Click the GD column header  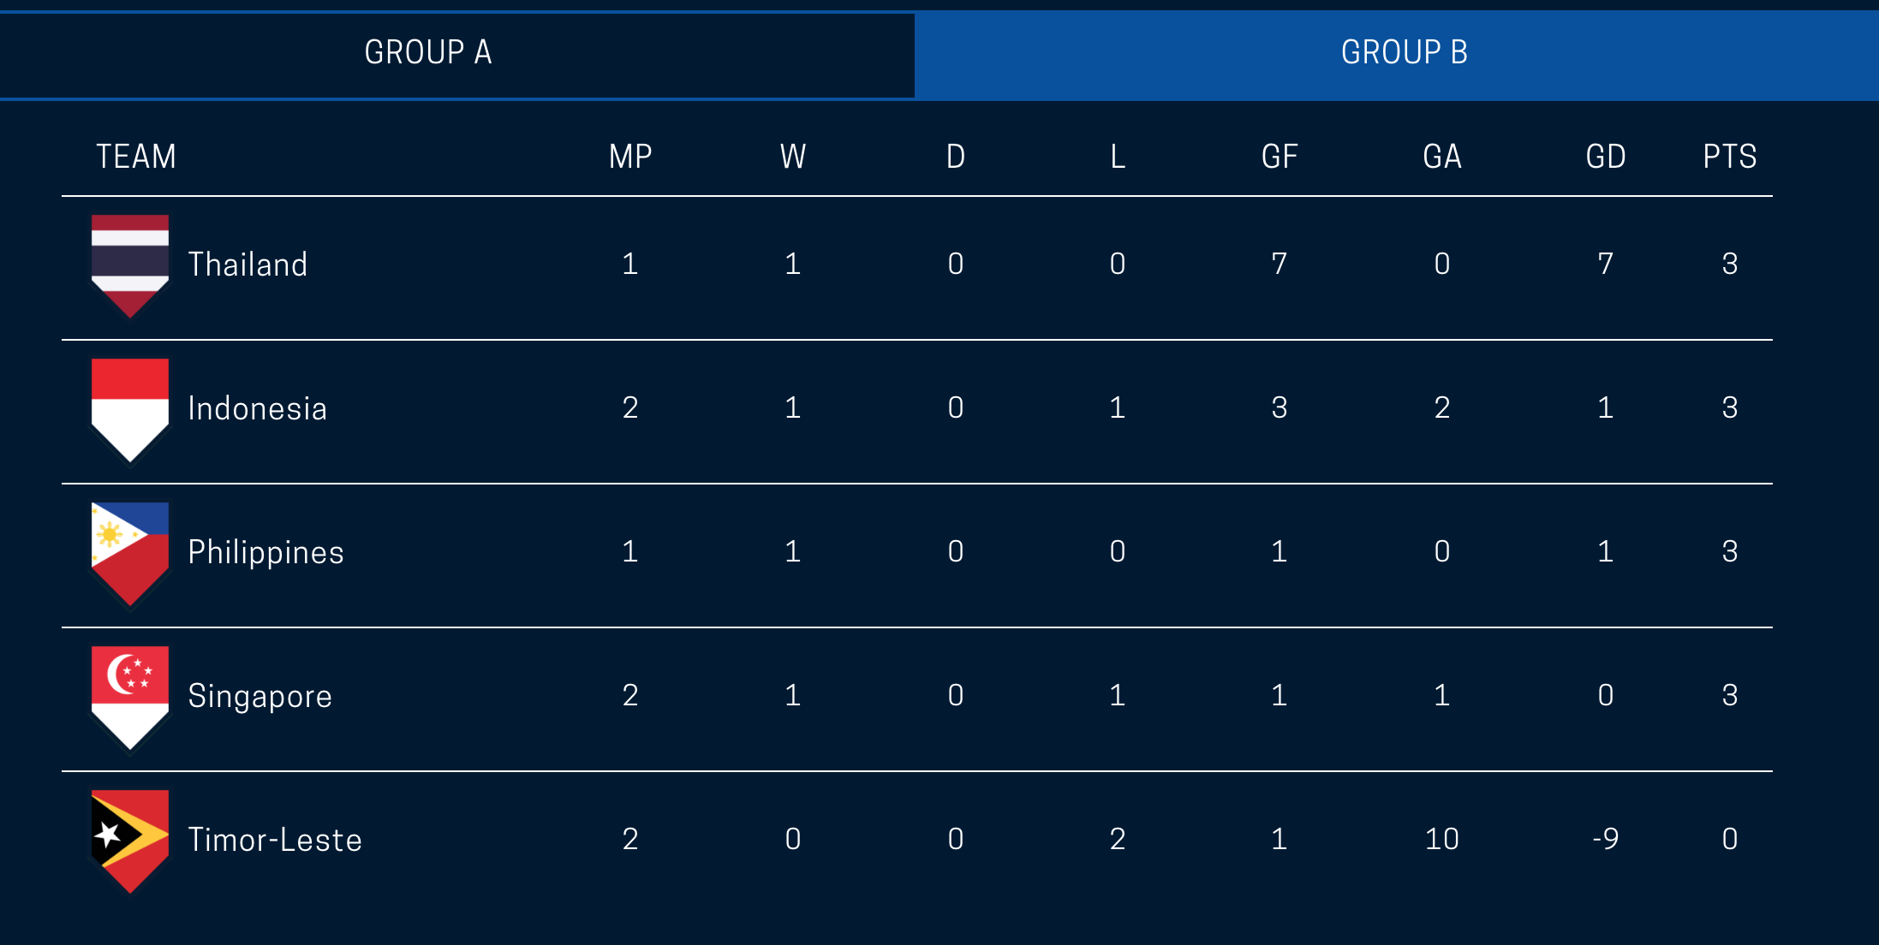(1605, 157)
